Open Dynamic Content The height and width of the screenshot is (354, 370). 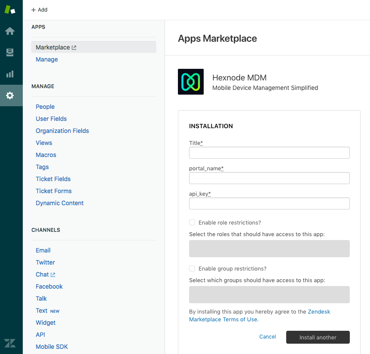pyautogui.click(x=60, y=203)
